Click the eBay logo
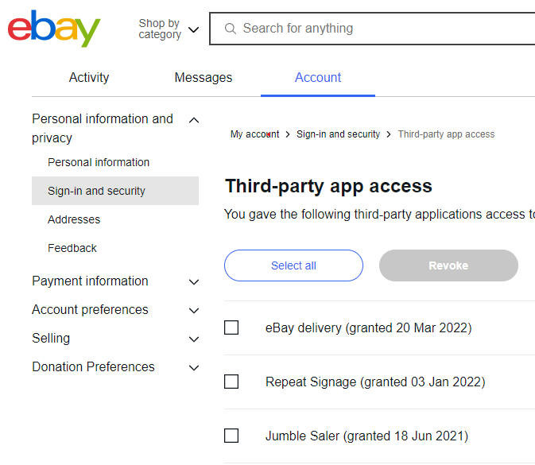535x465 pixels. point(54,29)
